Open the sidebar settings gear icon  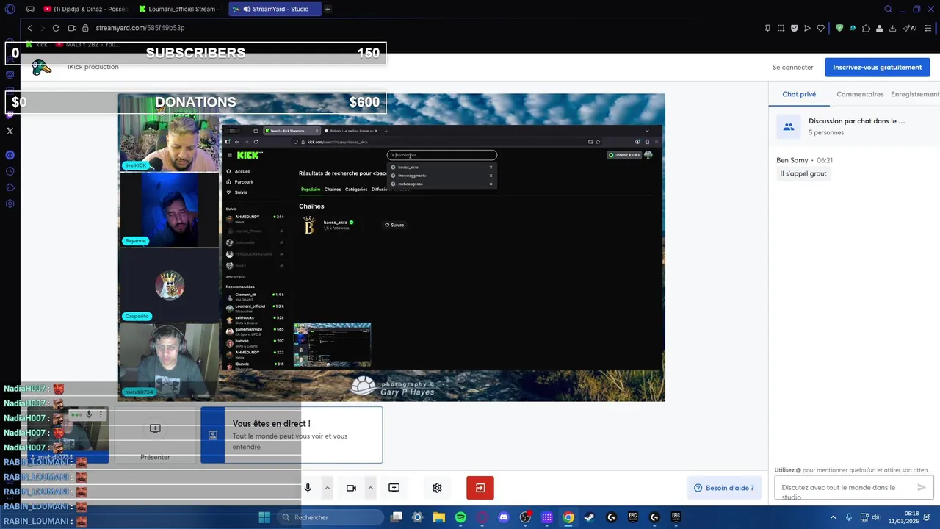pos(10,204)
